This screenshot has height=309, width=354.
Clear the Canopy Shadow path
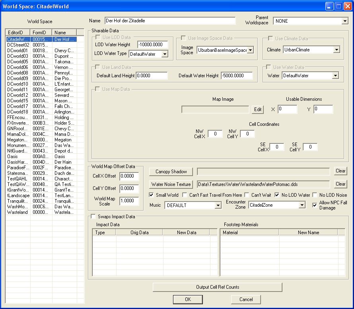340,171
